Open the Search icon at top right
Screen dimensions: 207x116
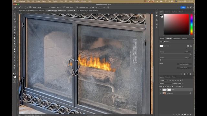click(188, 7)
